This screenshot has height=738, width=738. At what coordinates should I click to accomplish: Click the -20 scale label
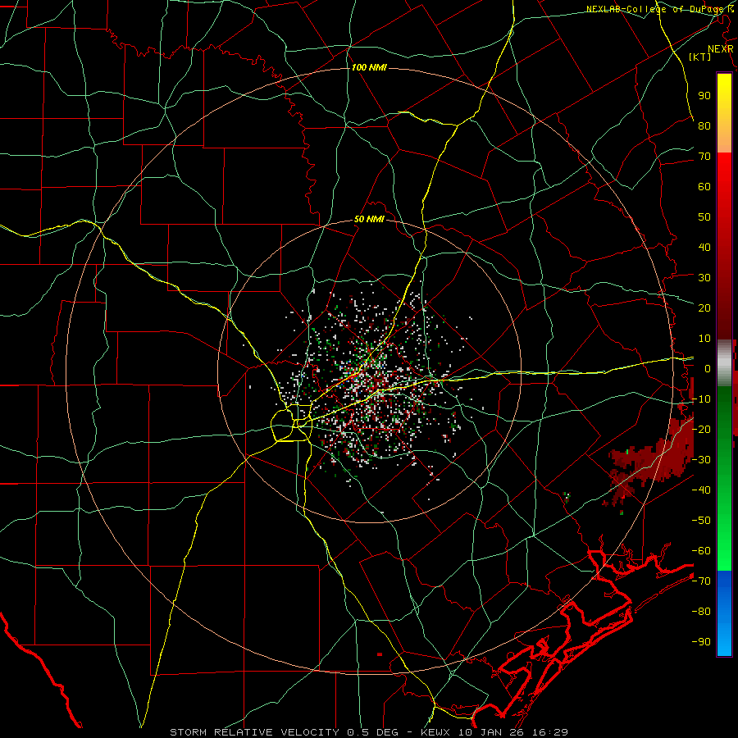[701, 429]
